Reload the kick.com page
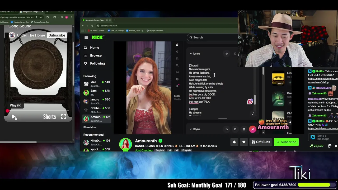Image resolution: width=338 pixels, height=190 pixels. [x=92, y=26]
